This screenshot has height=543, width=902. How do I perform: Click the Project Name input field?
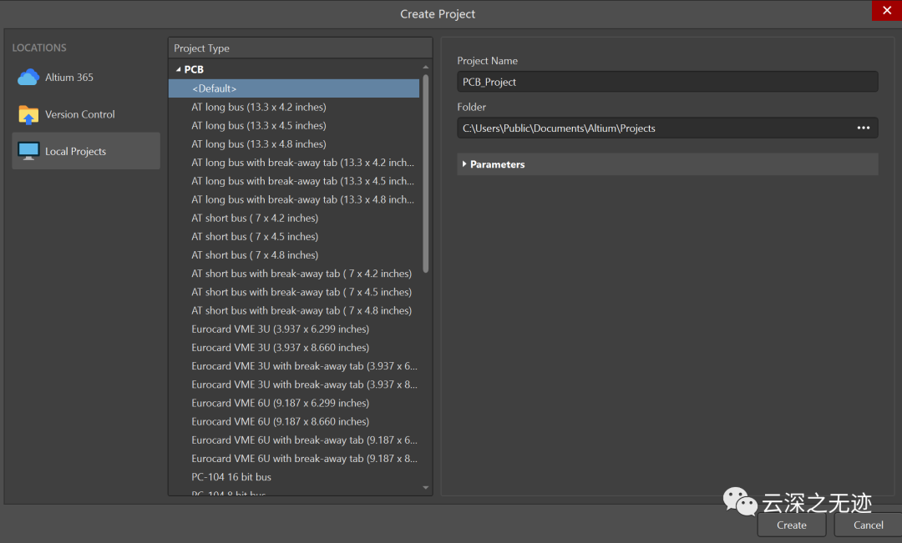667,83
